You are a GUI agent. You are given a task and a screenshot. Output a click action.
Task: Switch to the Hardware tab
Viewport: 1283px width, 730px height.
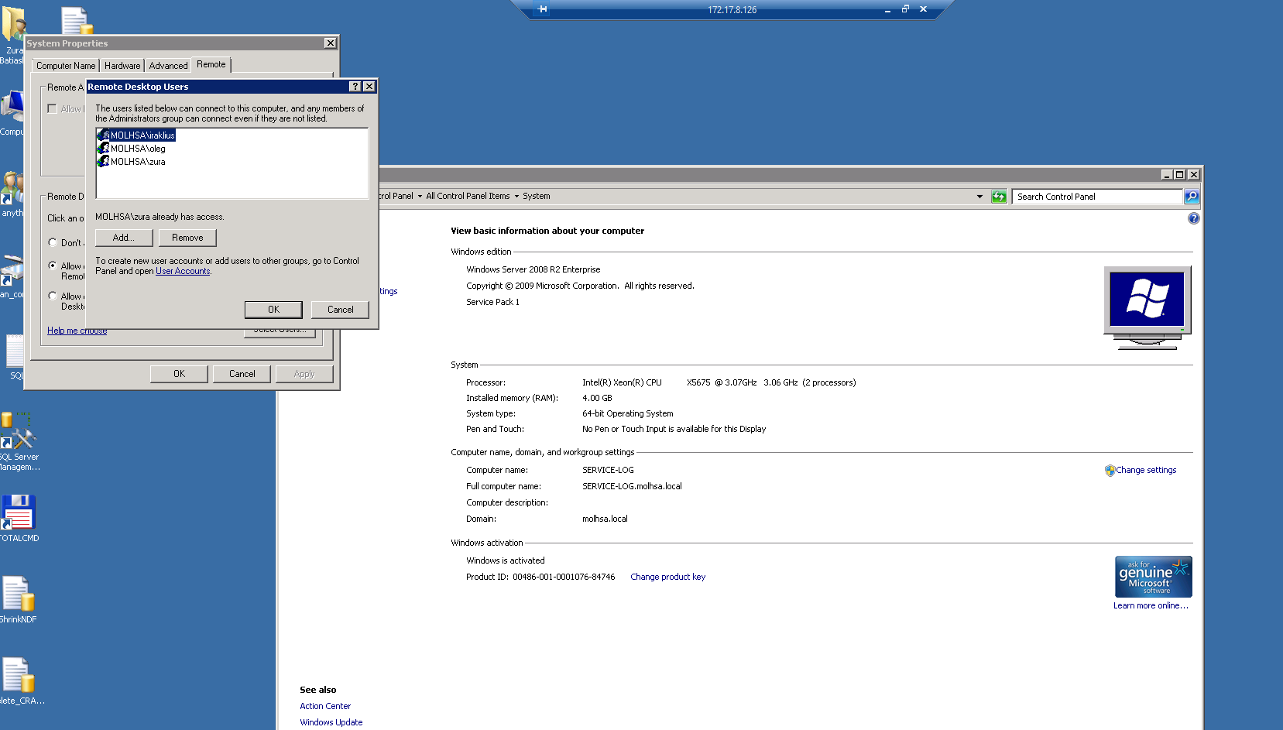tap(122, 66)
